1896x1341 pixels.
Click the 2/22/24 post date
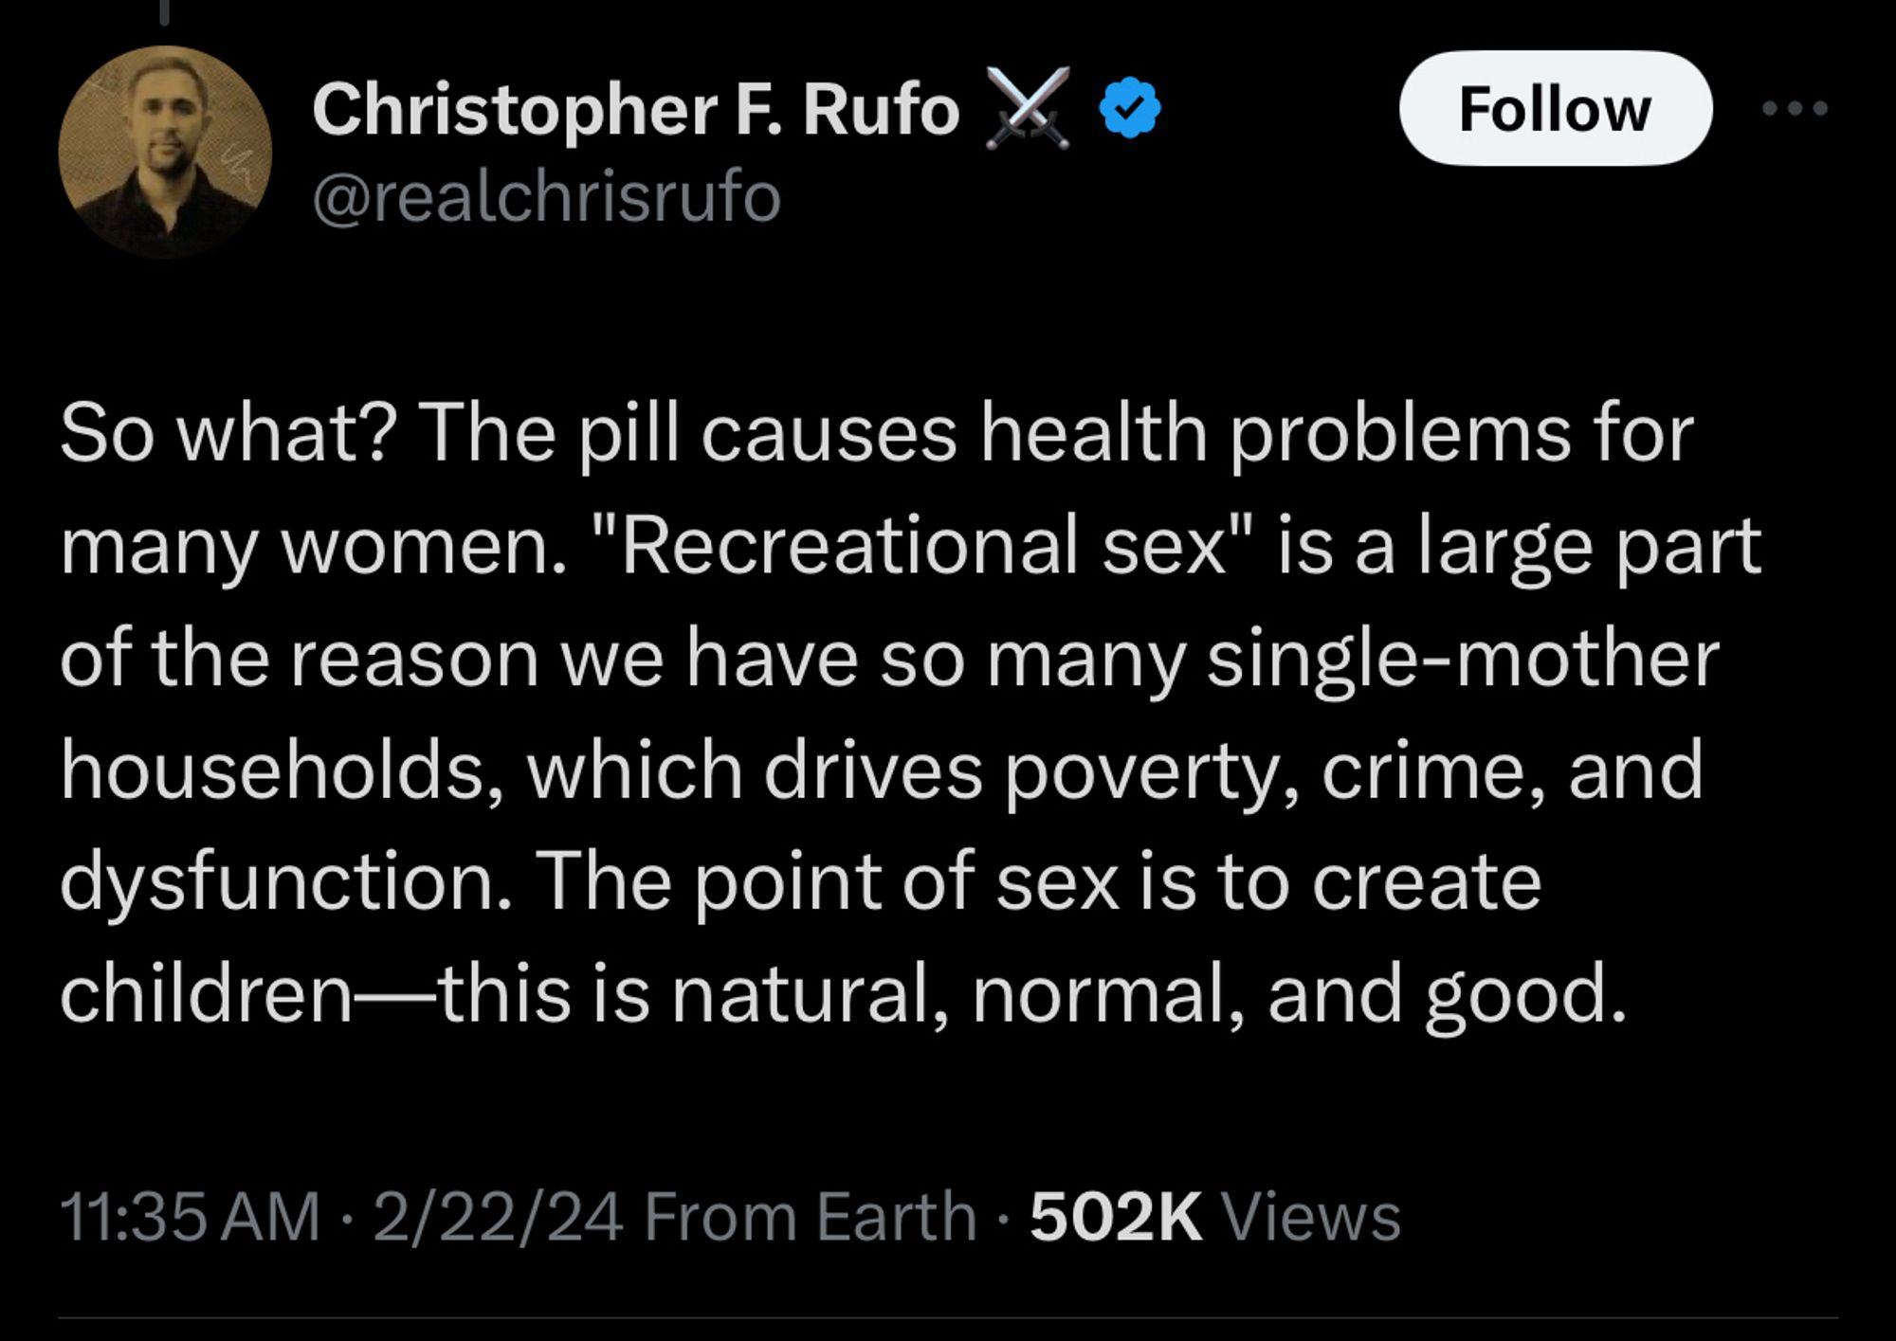click(498, 1216)
